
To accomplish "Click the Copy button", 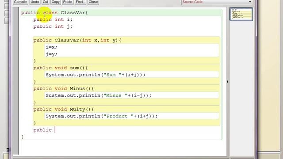I will pyautogui.click(x=55, y=2).
